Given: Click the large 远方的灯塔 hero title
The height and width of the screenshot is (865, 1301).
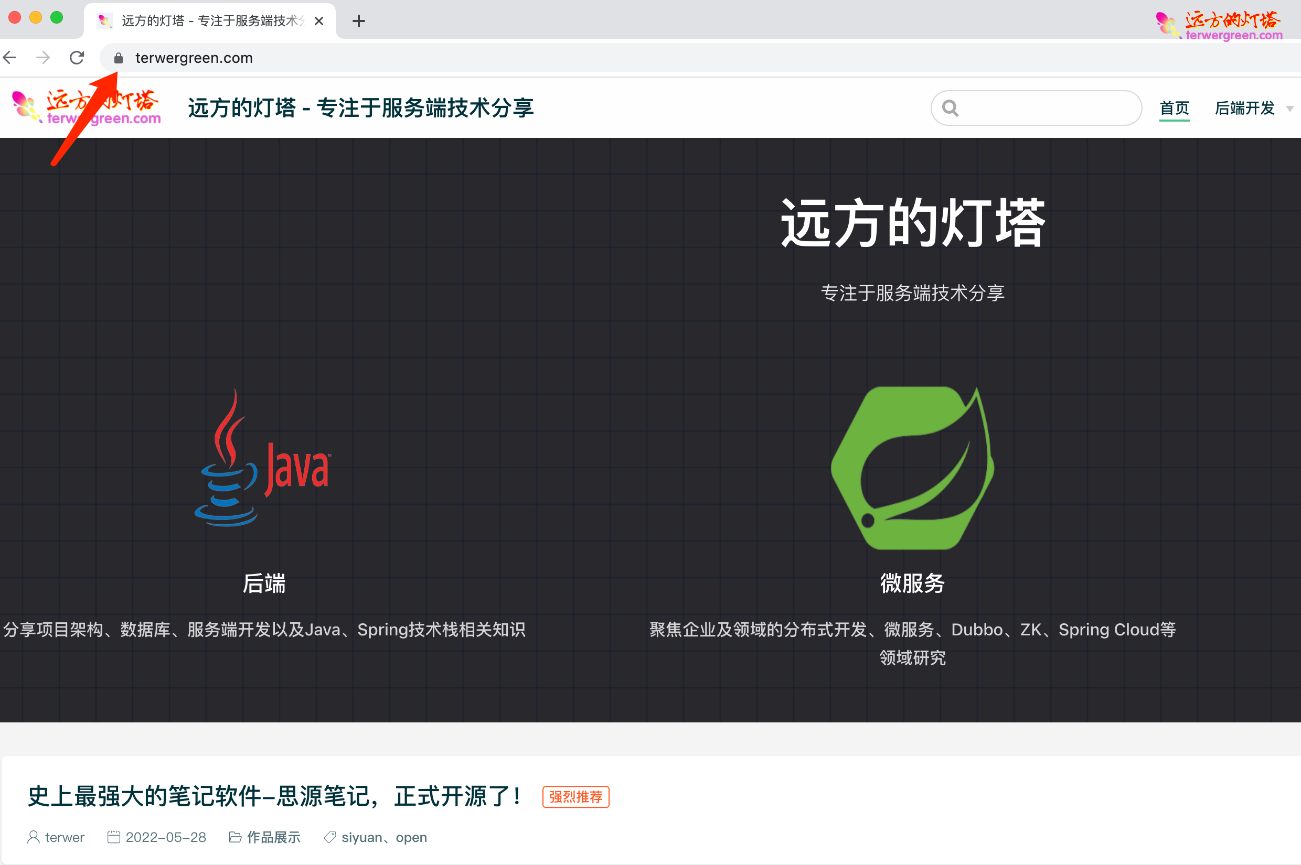Looking at the screenshot, I should click(912, 223).
